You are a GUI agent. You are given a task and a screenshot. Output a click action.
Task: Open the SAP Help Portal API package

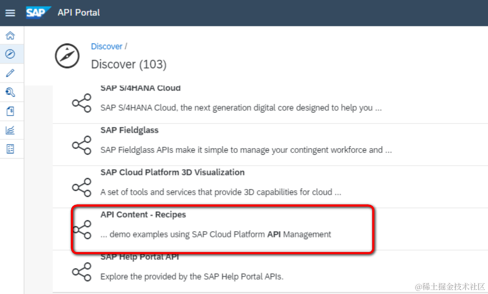(140, 257)
